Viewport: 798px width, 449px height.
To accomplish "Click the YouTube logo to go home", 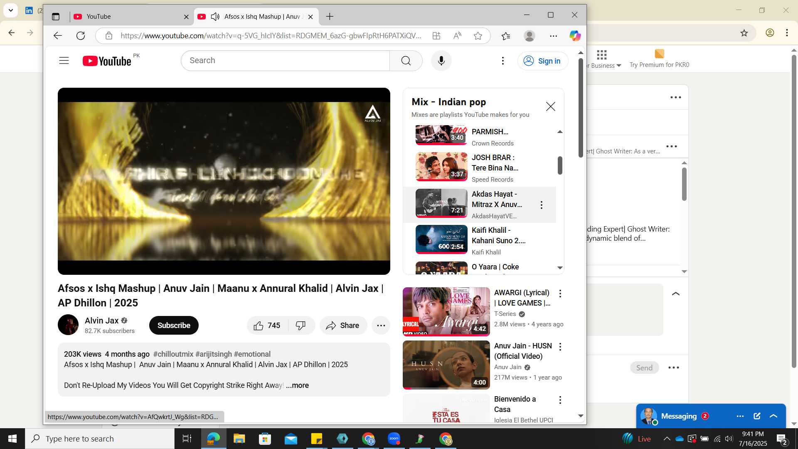I will (x=107, y=61).
